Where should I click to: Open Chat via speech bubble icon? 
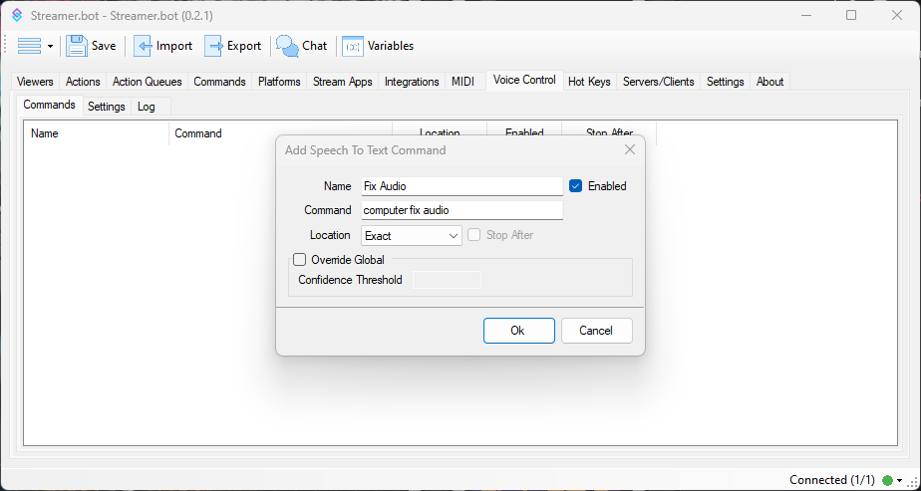(x=287, y=46)
